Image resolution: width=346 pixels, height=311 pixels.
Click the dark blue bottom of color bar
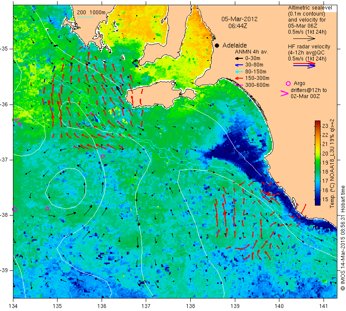tap(317, 203)
